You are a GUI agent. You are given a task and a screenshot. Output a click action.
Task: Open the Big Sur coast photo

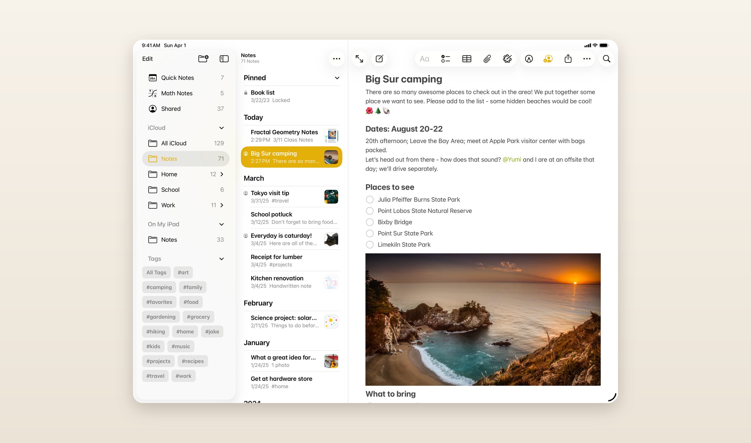click(x=483, y=319)
